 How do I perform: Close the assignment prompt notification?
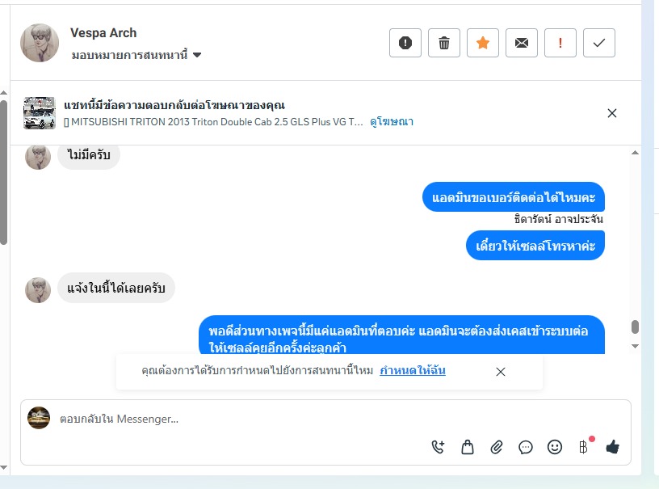point(501,372)
